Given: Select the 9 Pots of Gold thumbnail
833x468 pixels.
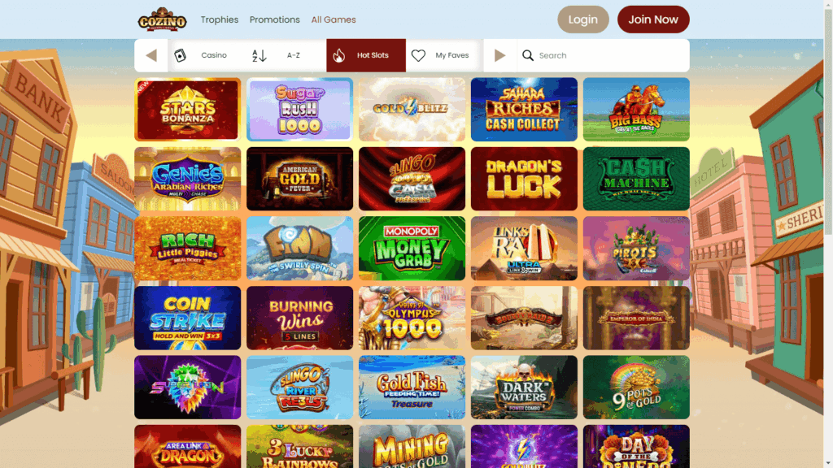Looking at the screenshot, I should (x=636, y=388).
